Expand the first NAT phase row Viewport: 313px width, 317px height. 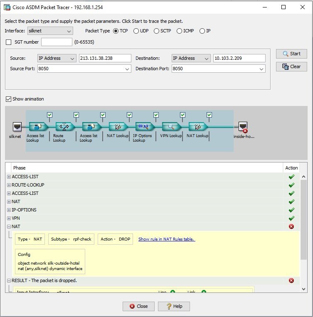[9, 202]
